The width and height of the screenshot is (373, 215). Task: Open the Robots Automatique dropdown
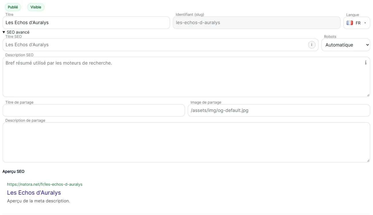345,45
